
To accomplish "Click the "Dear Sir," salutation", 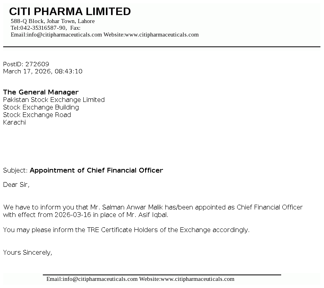I will 16,184.
